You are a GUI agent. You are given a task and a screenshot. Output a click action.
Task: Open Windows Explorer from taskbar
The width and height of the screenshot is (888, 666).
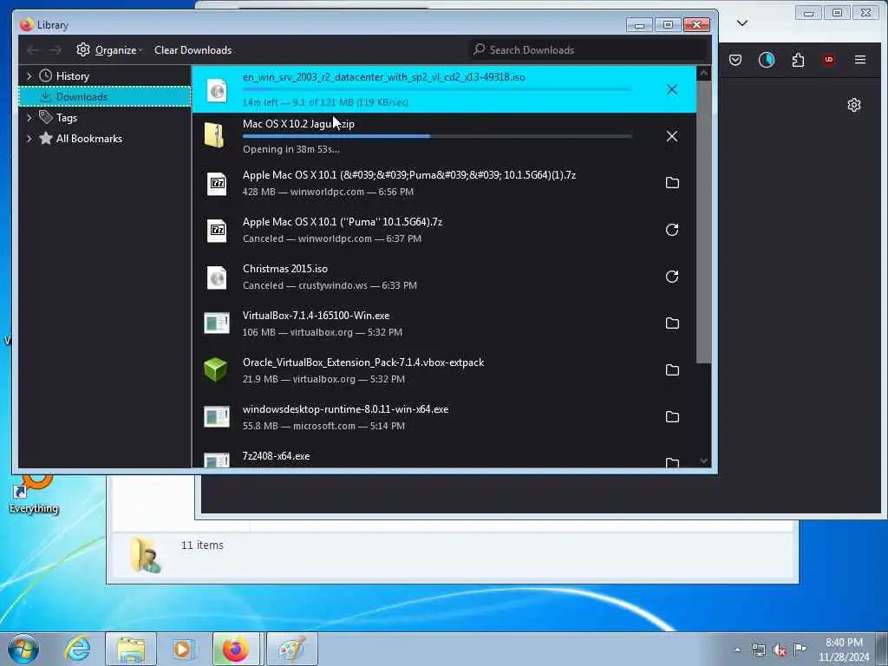coord(131,649)
